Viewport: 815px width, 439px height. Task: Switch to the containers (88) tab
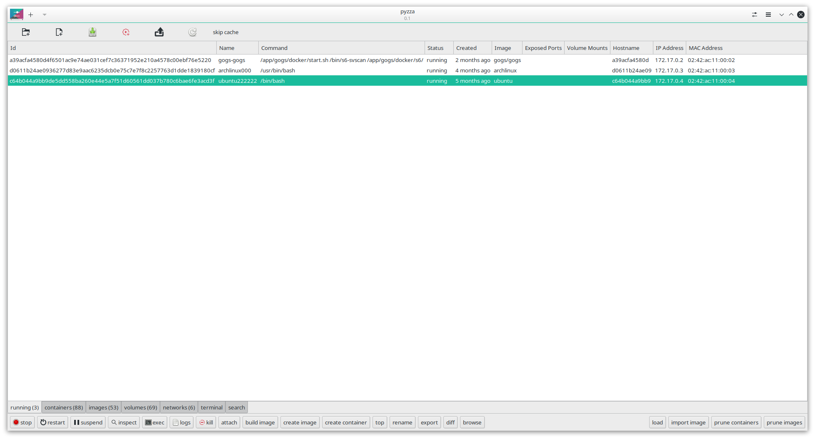64,407
